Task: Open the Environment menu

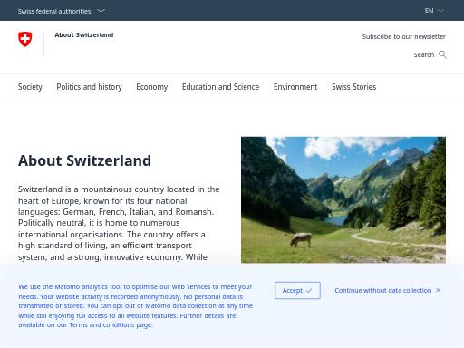Action: point(295,87)
